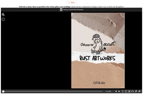Open the more options ellipsis menu
143x107 pixels.
pos(3,19)
